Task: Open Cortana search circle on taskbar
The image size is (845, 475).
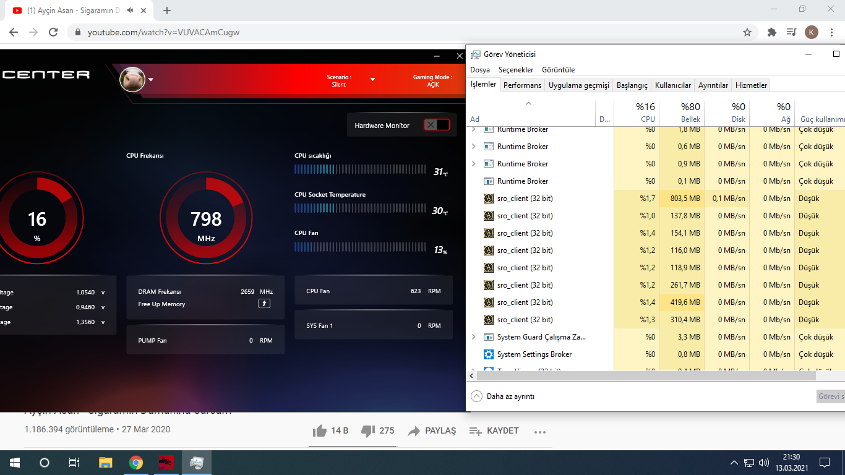Action: tap(44, 463)
